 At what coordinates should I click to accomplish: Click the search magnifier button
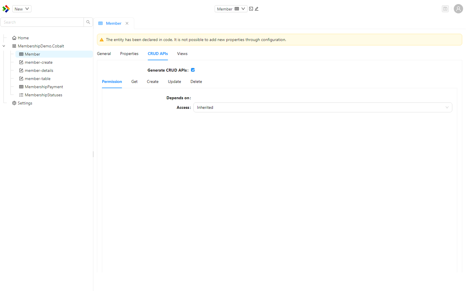pos(88,22)
